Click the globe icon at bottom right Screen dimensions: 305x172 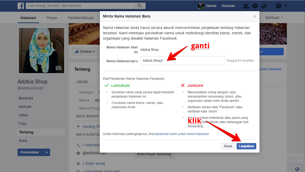point(297,169)
